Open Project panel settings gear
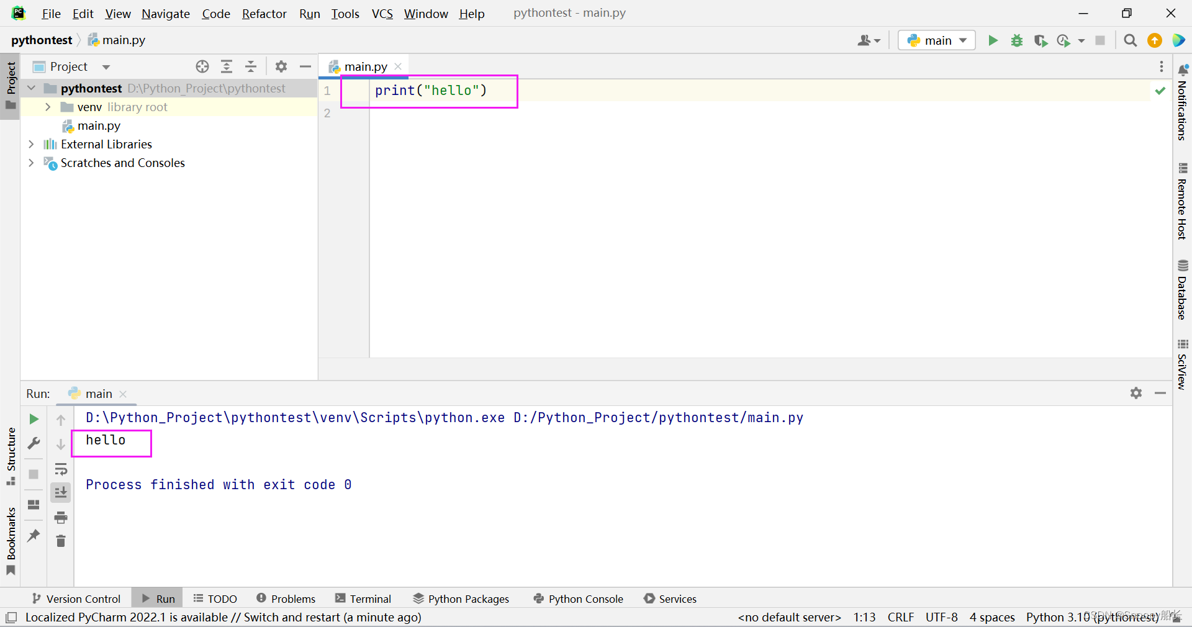 [x=281, y=66]
